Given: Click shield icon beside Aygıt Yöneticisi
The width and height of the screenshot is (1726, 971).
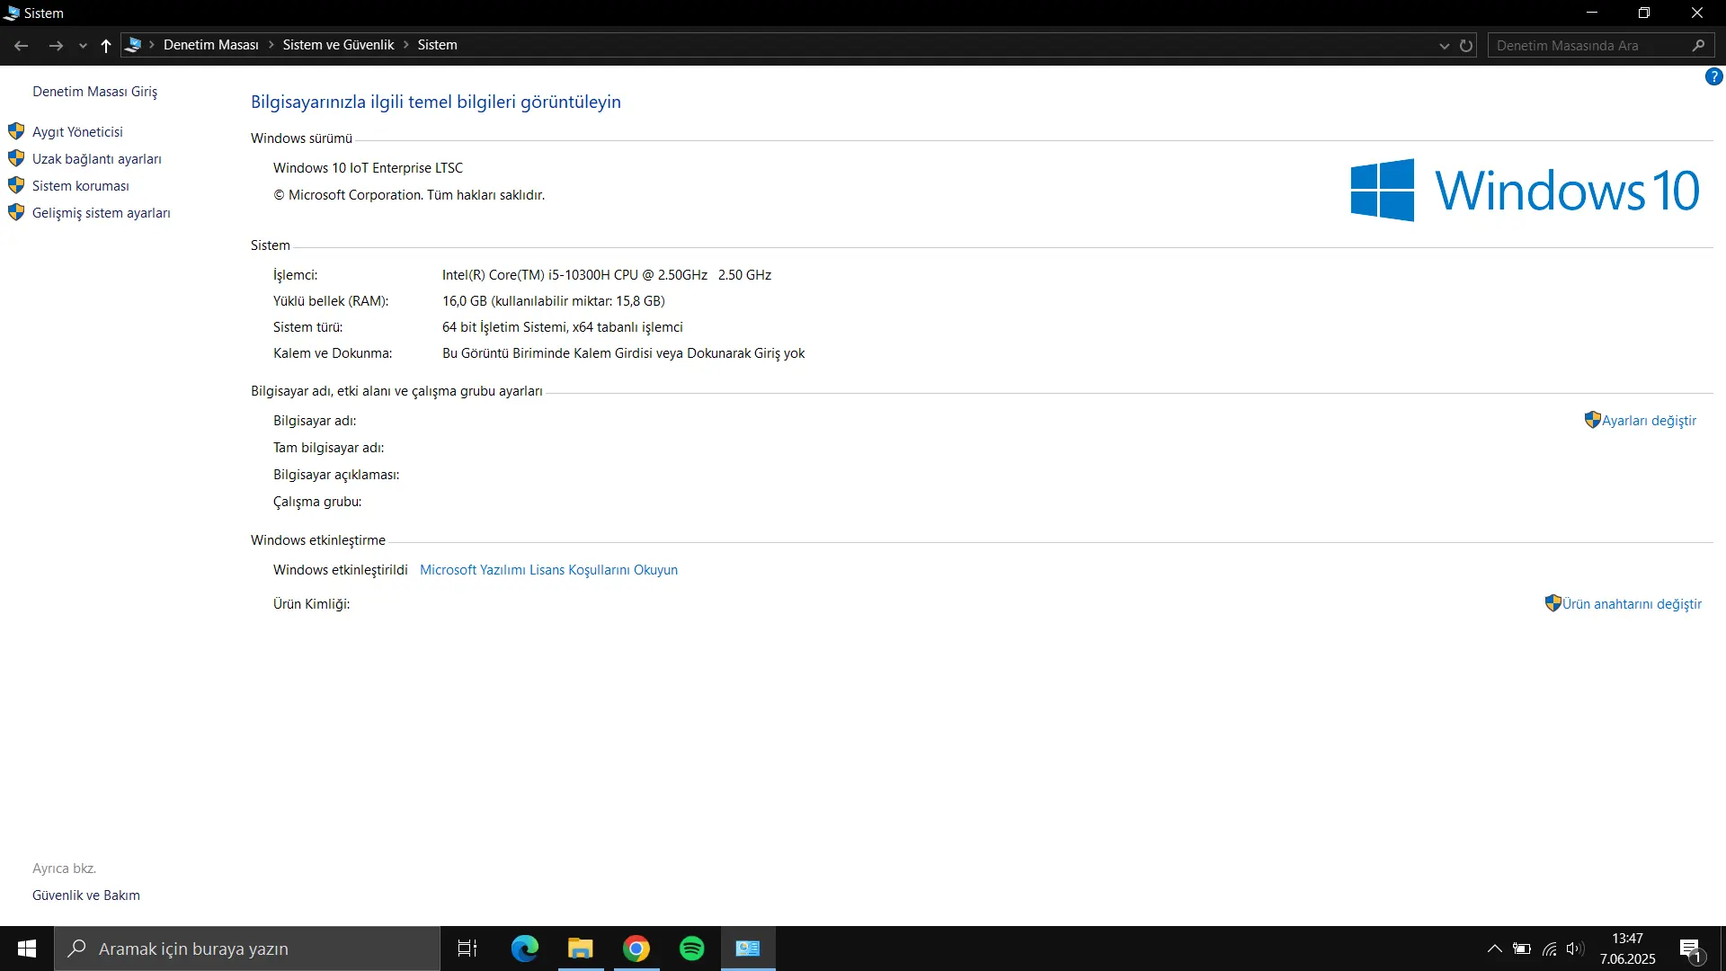Looking at the screenshot, I should point(16,131).
